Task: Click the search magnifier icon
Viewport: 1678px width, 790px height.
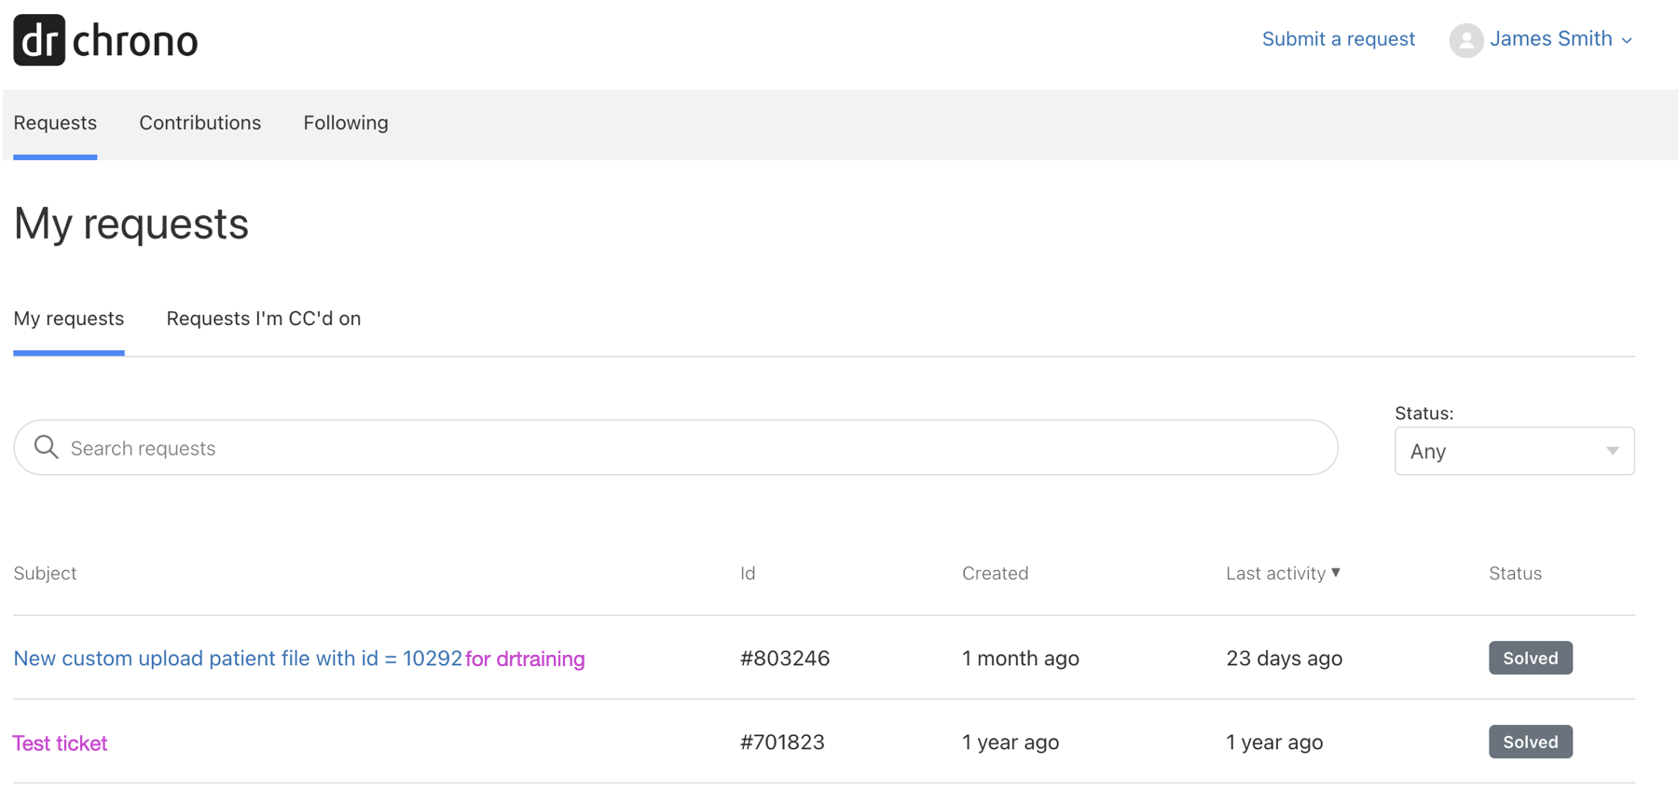Action: [x=46, y=447]
